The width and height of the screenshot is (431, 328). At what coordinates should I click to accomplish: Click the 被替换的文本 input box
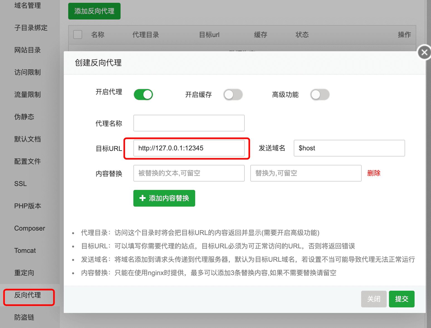pyautogui.click(x=189, y=173)
